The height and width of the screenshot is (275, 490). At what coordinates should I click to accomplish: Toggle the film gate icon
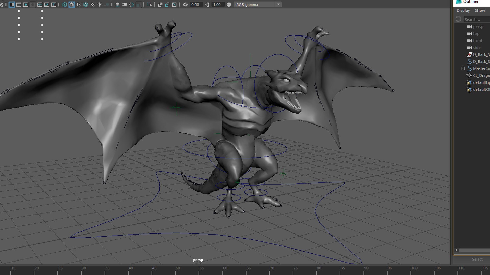[19, 5]
